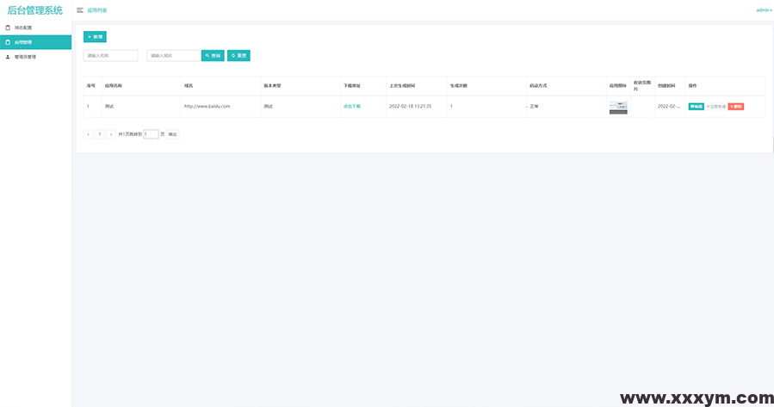The width and height of the screenshot is (774, 407).
Task: Click the 编辑 edit button in row
Action: point(696,107)
